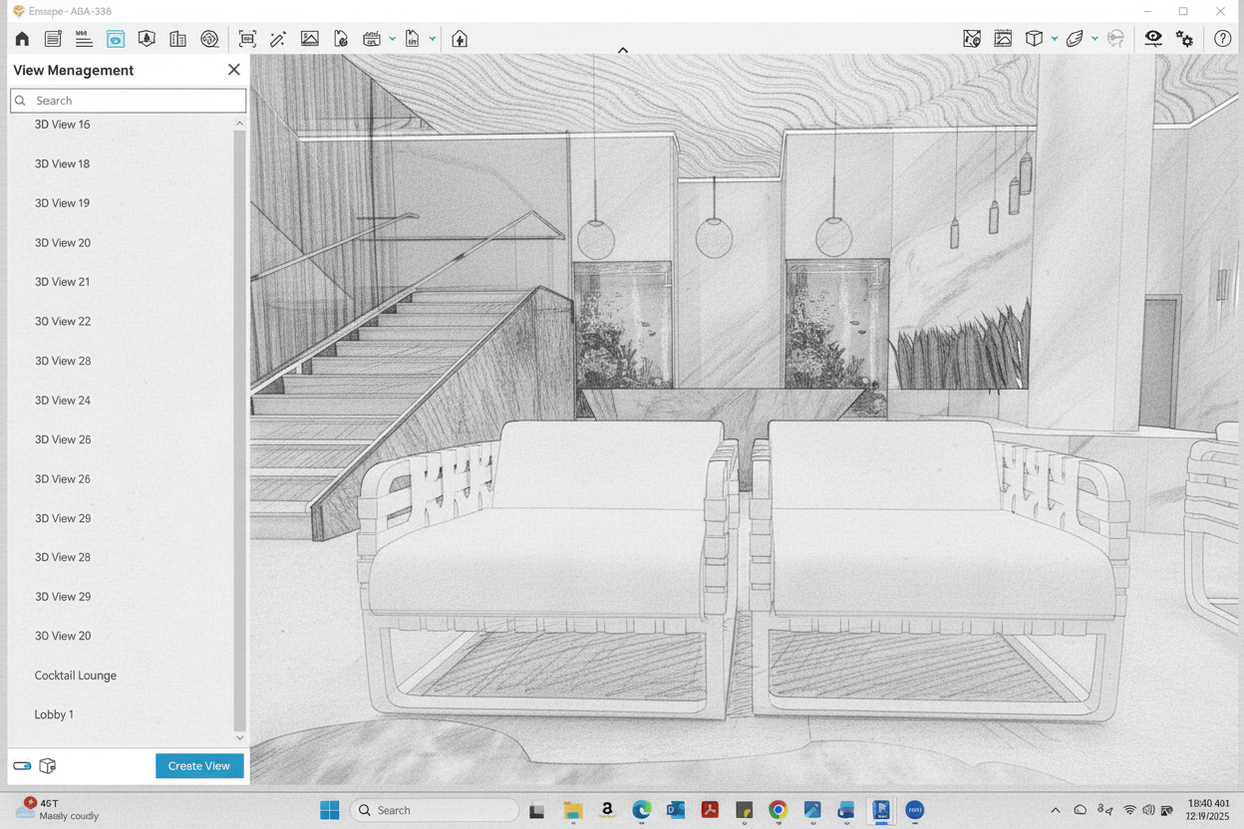Open general settings gears icon
The width and height of the screenshot is (1244, 829).
click(x=1185, y=39)
